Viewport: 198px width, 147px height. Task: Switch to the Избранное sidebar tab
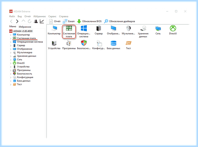(25, 27)
